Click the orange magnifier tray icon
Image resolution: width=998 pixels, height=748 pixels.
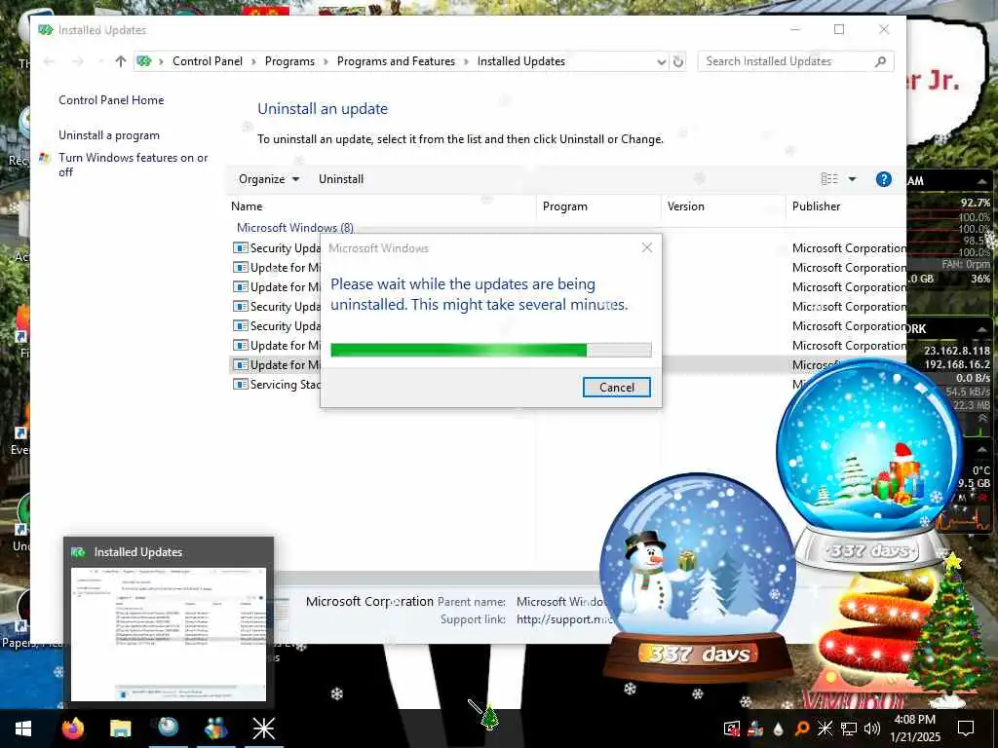(x=802, y=729)
